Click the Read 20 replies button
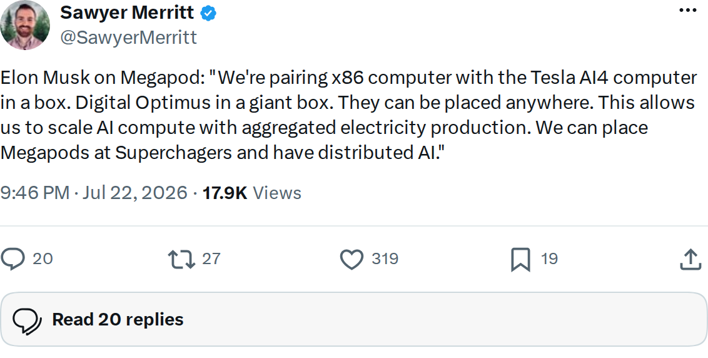Screen dimensions: 708x358 pyautogui.click(x=353, y=320)
